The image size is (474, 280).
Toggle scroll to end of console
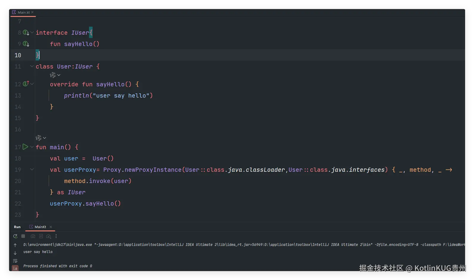pyautogui.click(x=15, y=268)
